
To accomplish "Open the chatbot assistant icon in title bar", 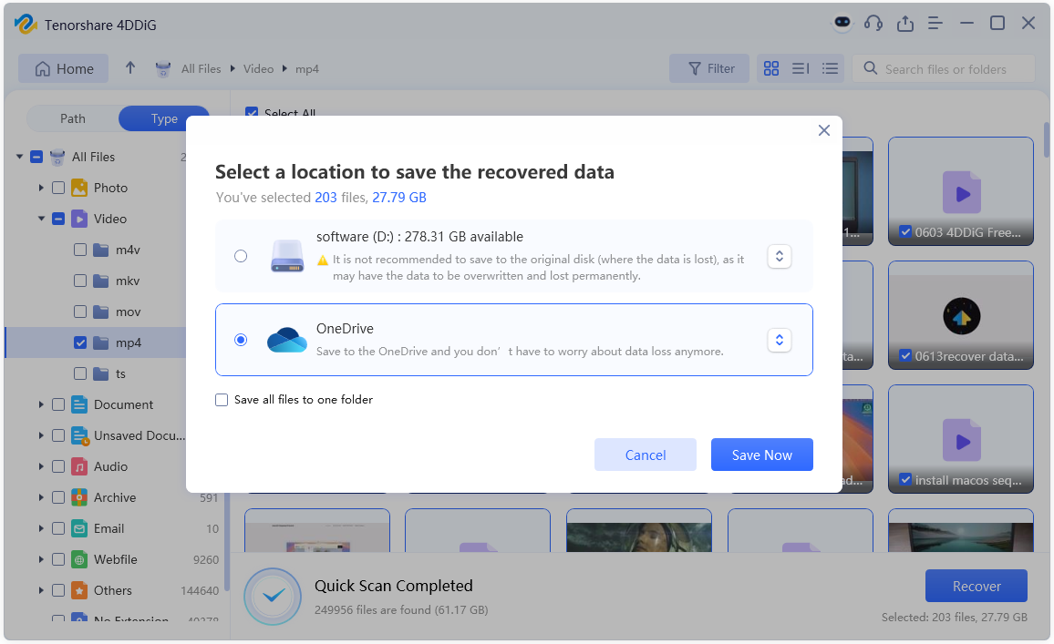I will coord(842,24).
